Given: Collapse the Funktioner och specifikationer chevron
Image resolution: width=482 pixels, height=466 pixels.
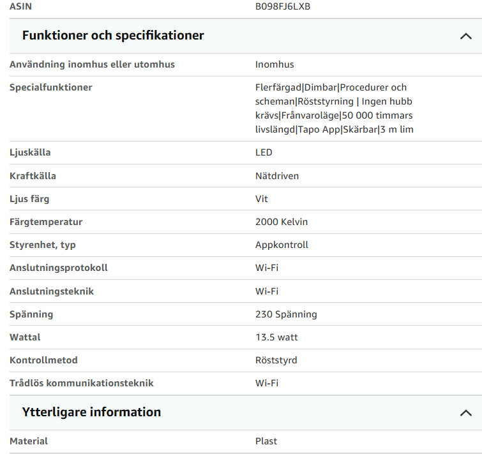Looking at the screenshot, I should [465, 36].
